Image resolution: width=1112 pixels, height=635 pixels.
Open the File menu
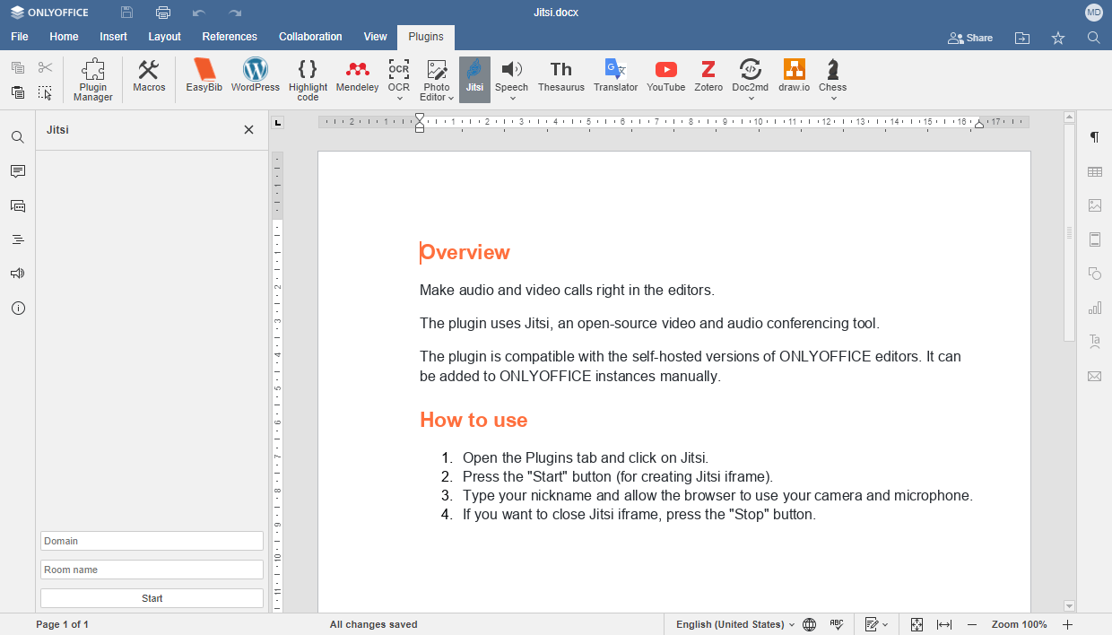[x=20, y=37]
